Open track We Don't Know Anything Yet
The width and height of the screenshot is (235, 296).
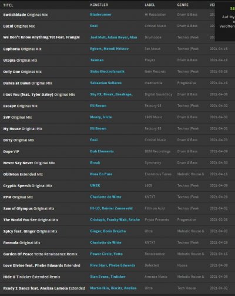pyautogui.click(x=42, y=37)
